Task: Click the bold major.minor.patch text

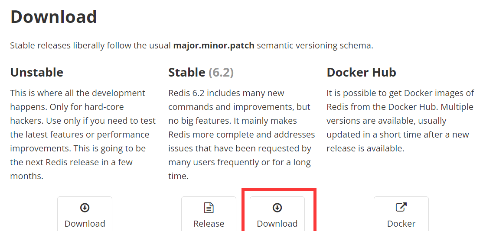Action: coord(214,45)
